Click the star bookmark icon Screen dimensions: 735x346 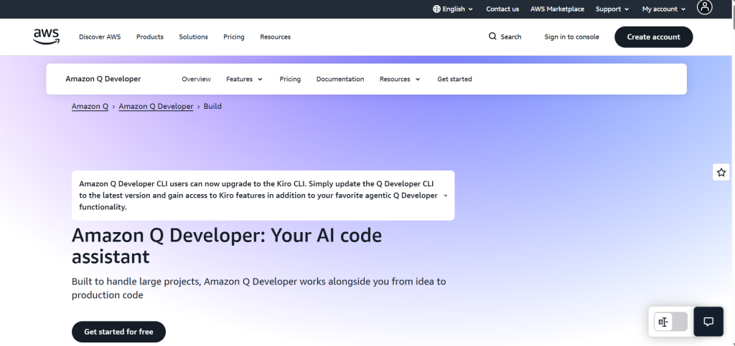click(721, 172)
